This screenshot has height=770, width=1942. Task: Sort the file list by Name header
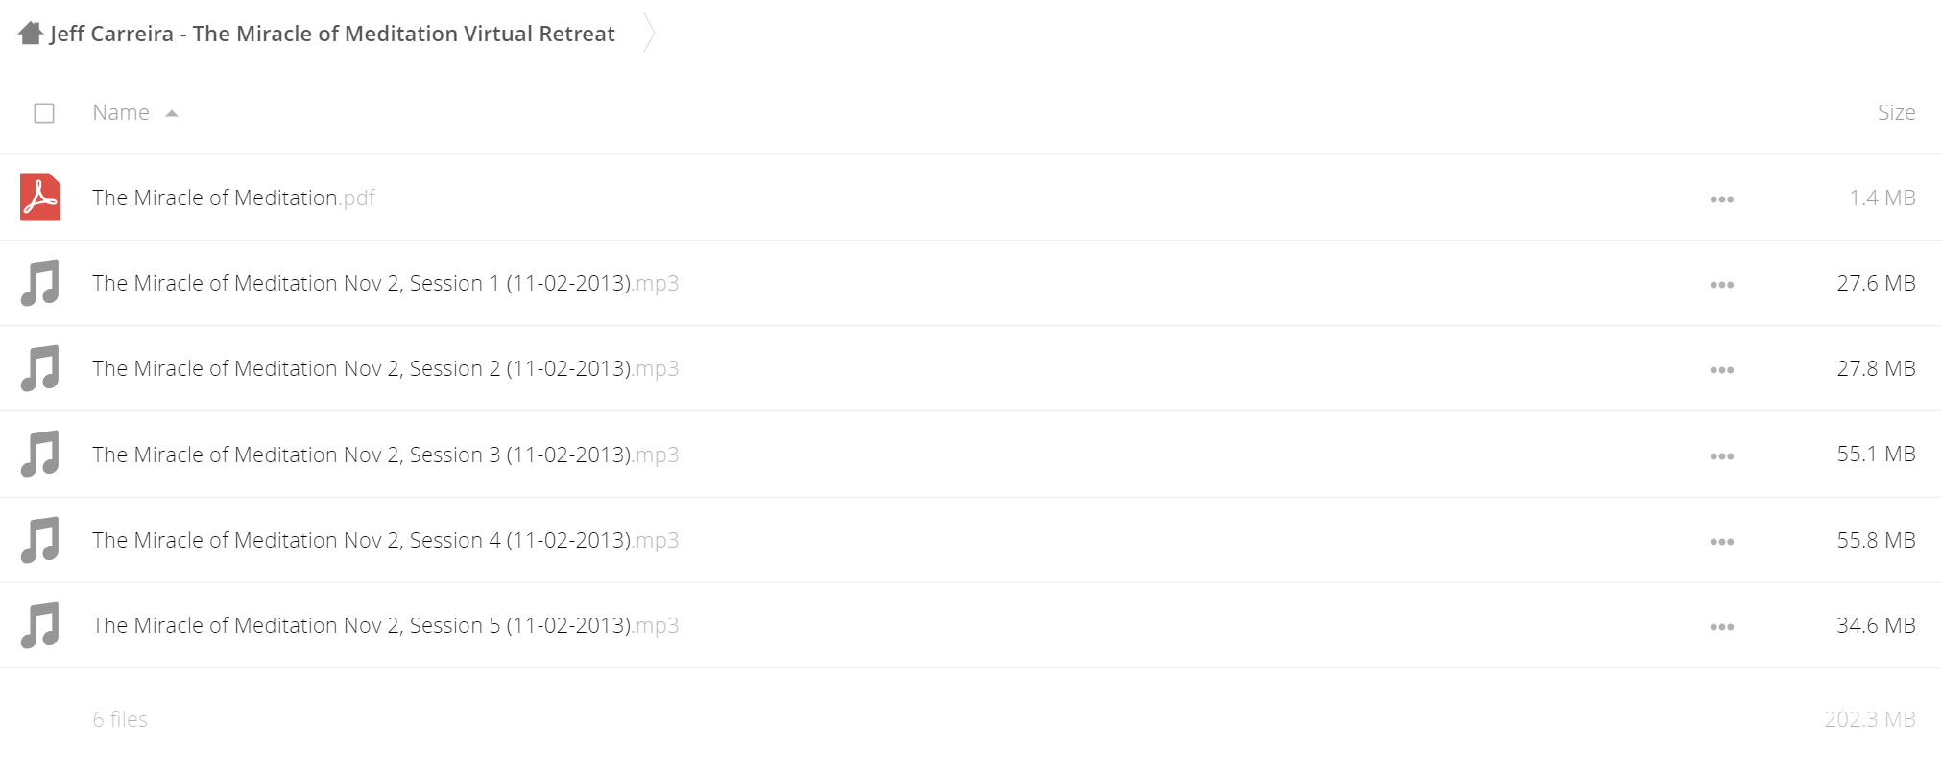121,113
